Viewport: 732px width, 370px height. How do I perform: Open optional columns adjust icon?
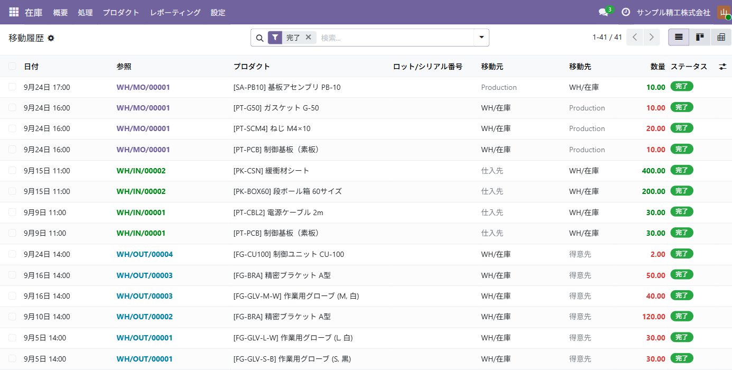pos(722,67)
